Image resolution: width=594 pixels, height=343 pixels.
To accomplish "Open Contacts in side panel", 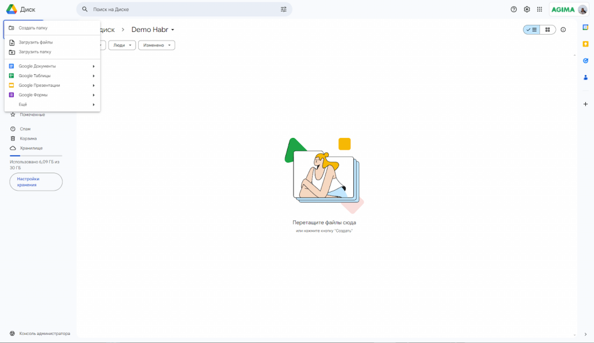I will click(x=585, y=77).
